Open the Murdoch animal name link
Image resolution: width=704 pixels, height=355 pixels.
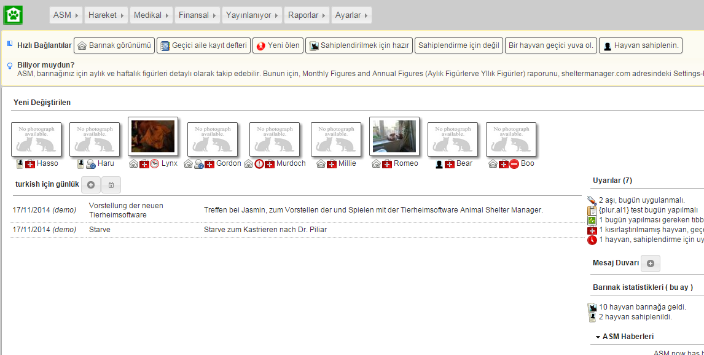(291, 163)
